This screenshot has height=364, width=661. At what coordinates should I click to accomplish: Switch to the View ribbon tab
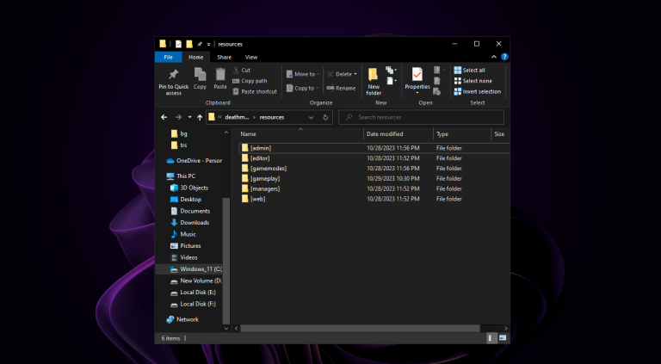coord(251,57)
